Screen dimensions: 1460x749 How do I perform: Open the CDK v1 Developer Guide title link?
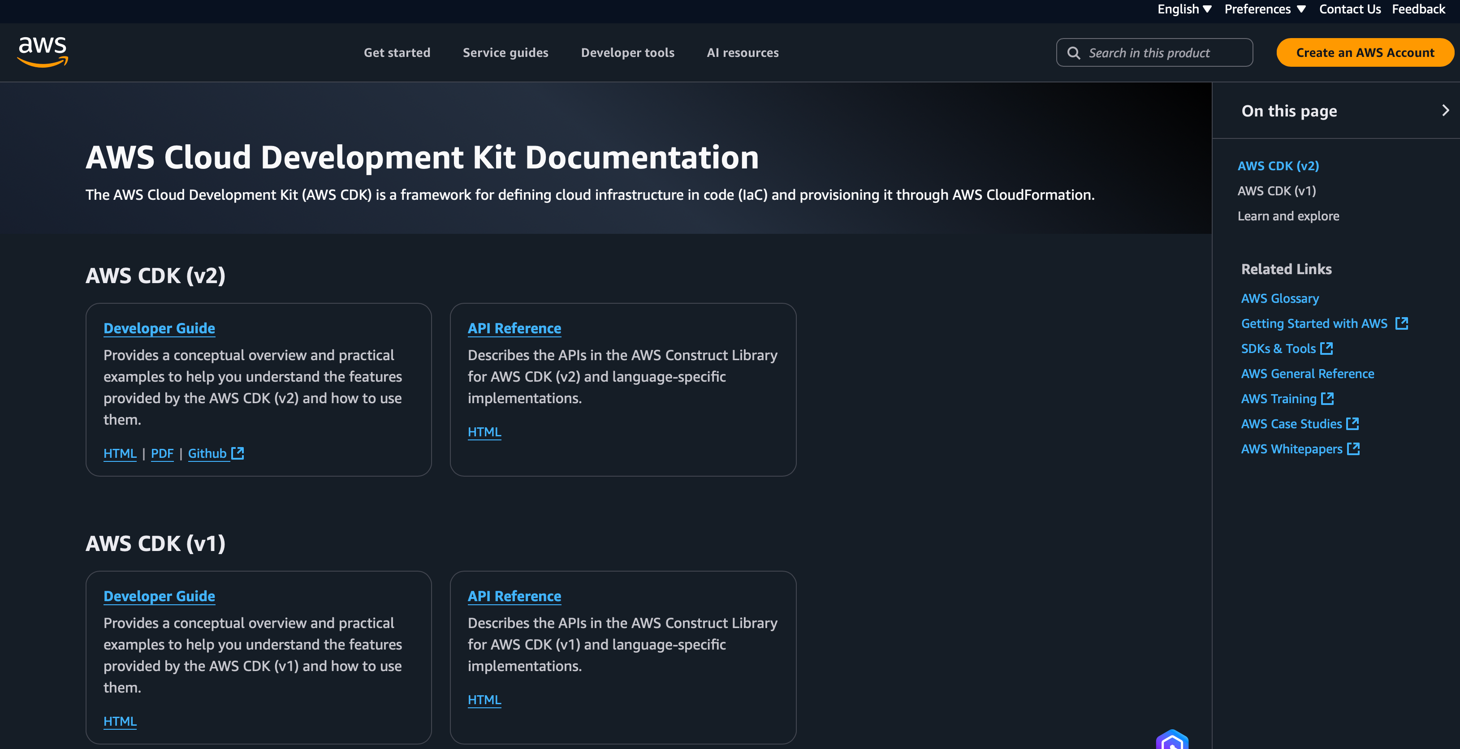(159, 596)
